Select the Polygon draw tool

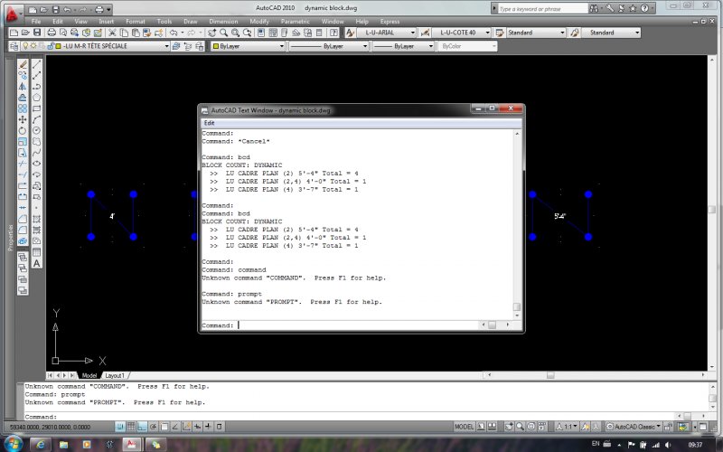coord(37,98)
